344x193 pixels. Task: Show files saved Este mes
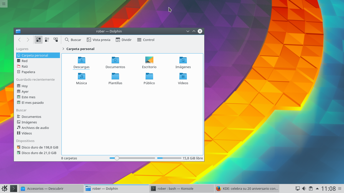tap(38, 97)
